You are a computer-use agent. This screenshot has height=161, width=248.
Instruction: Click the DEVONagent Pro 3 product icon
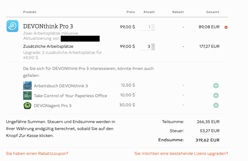27,105
